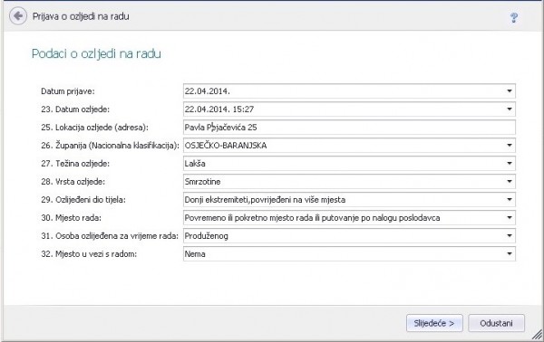Viewport: 544px width, 342px height.
Task: Open the Datum prijave date dropdown arrow
Action: (510, 91)
